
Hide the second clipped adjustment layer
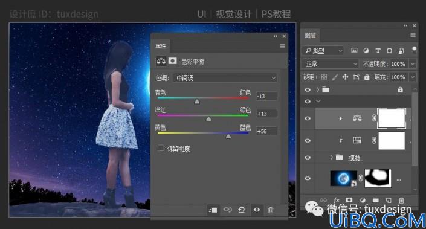coord(308,141)
